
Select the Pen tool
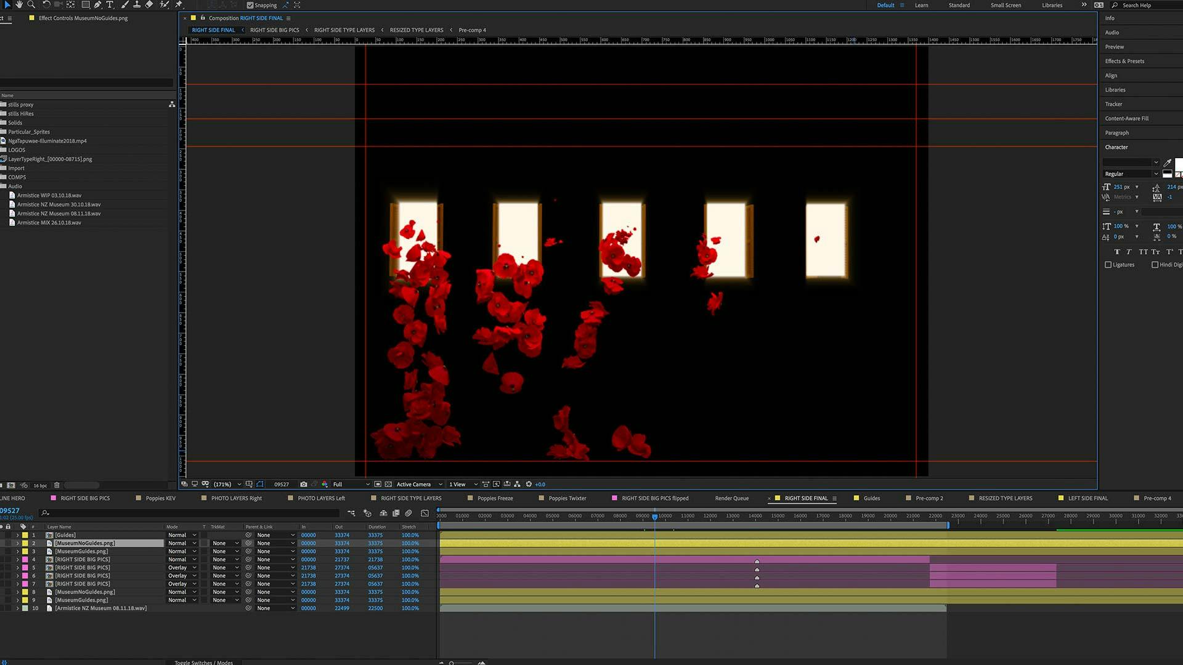pos(97,5)
